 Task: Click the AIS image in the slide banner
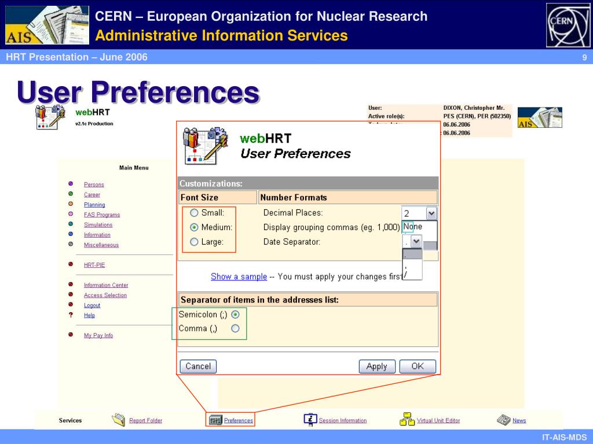click(x=47, y=25)
